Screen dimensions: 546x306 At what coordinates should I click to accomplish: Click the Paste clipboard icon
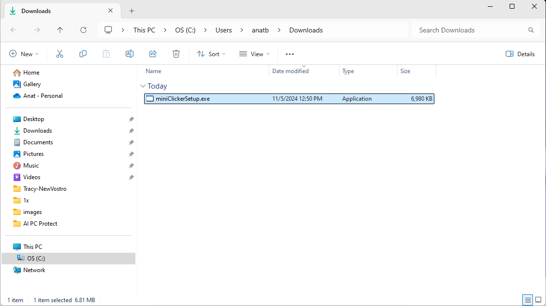point(106,54)
